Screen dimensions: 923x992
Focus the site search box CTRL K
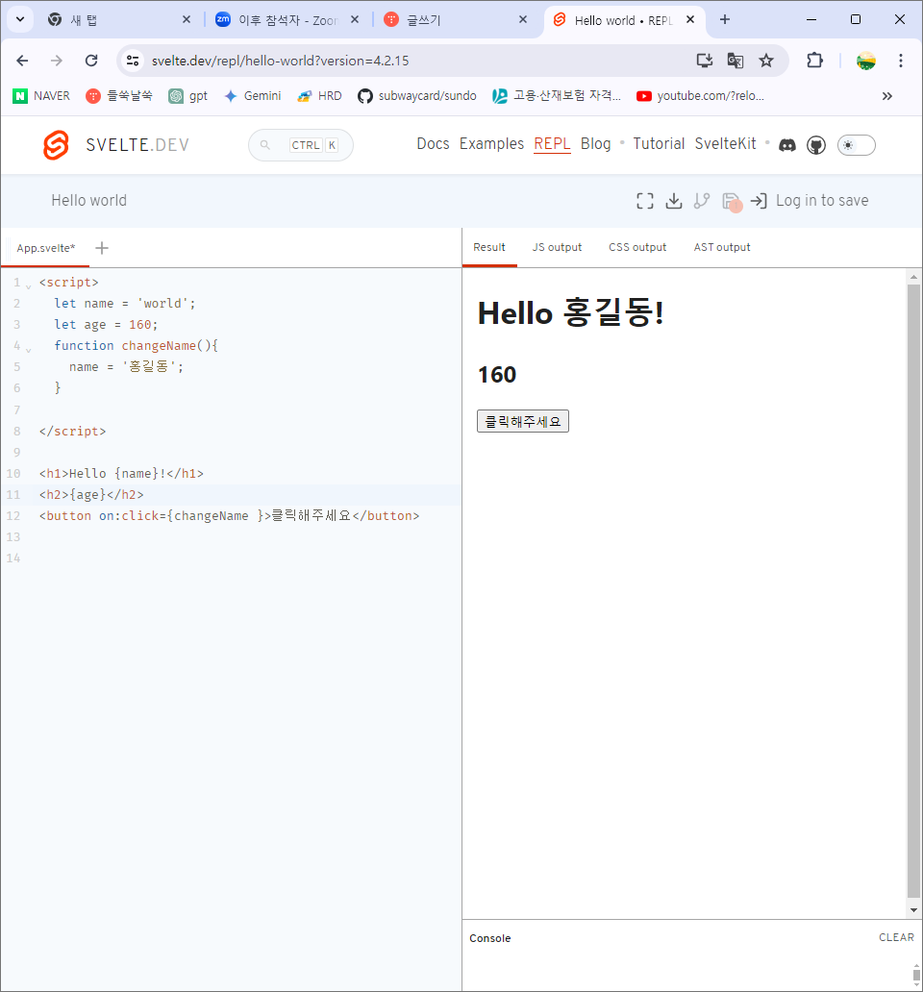tap(301, 145)
